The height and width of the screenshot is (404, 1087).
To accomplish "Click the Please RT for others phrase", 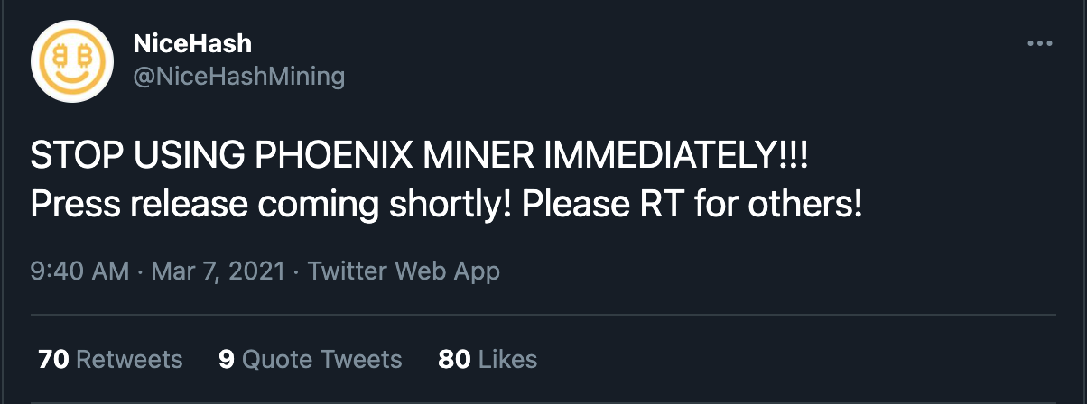I will click(x=692, y=205).
